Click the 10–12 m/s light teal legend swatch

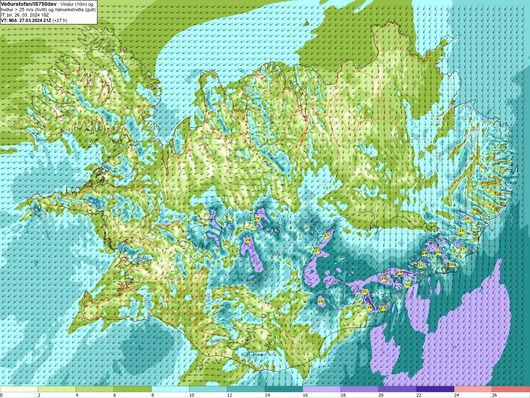coord(208,389)
